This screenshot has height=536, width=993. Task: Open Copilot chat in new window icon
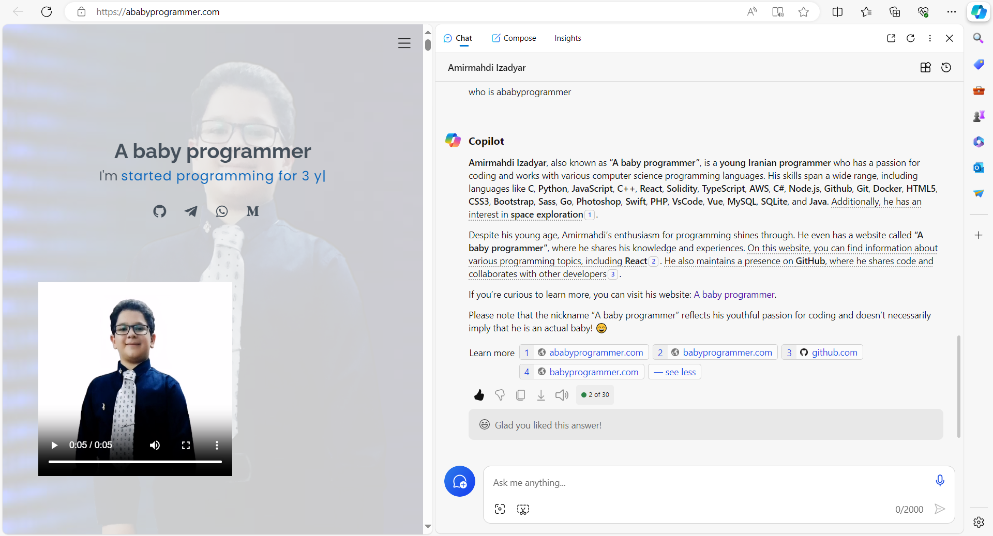[891, 38]
